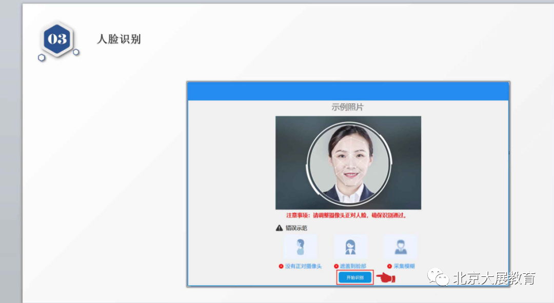
Task: Click the 北京大展教育 watermark text
Action: click(x=493, y=278)
